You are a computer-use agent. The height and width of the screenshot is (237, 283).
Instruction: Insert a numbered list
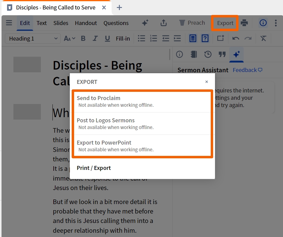pyautogui.click(x=153, y=38)
